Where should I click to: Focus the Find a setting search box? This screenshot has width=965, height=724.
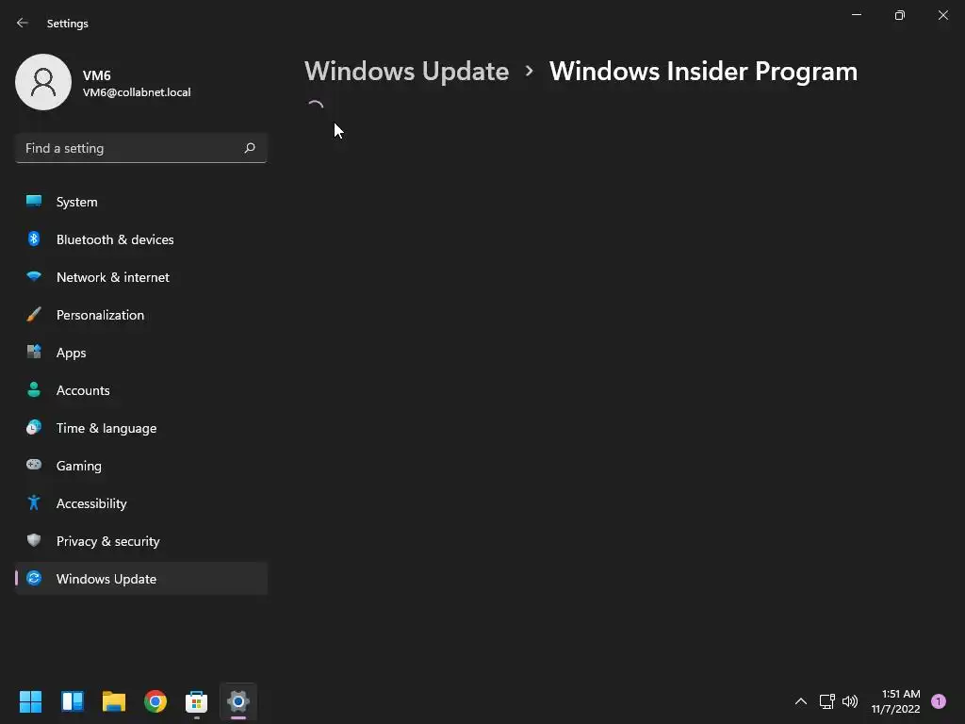[141, 148]
